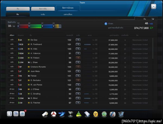The width and height of the screenshot is (163, 124).
Task: Click season card icon next to N. Vidic
Action: point(29,49)
